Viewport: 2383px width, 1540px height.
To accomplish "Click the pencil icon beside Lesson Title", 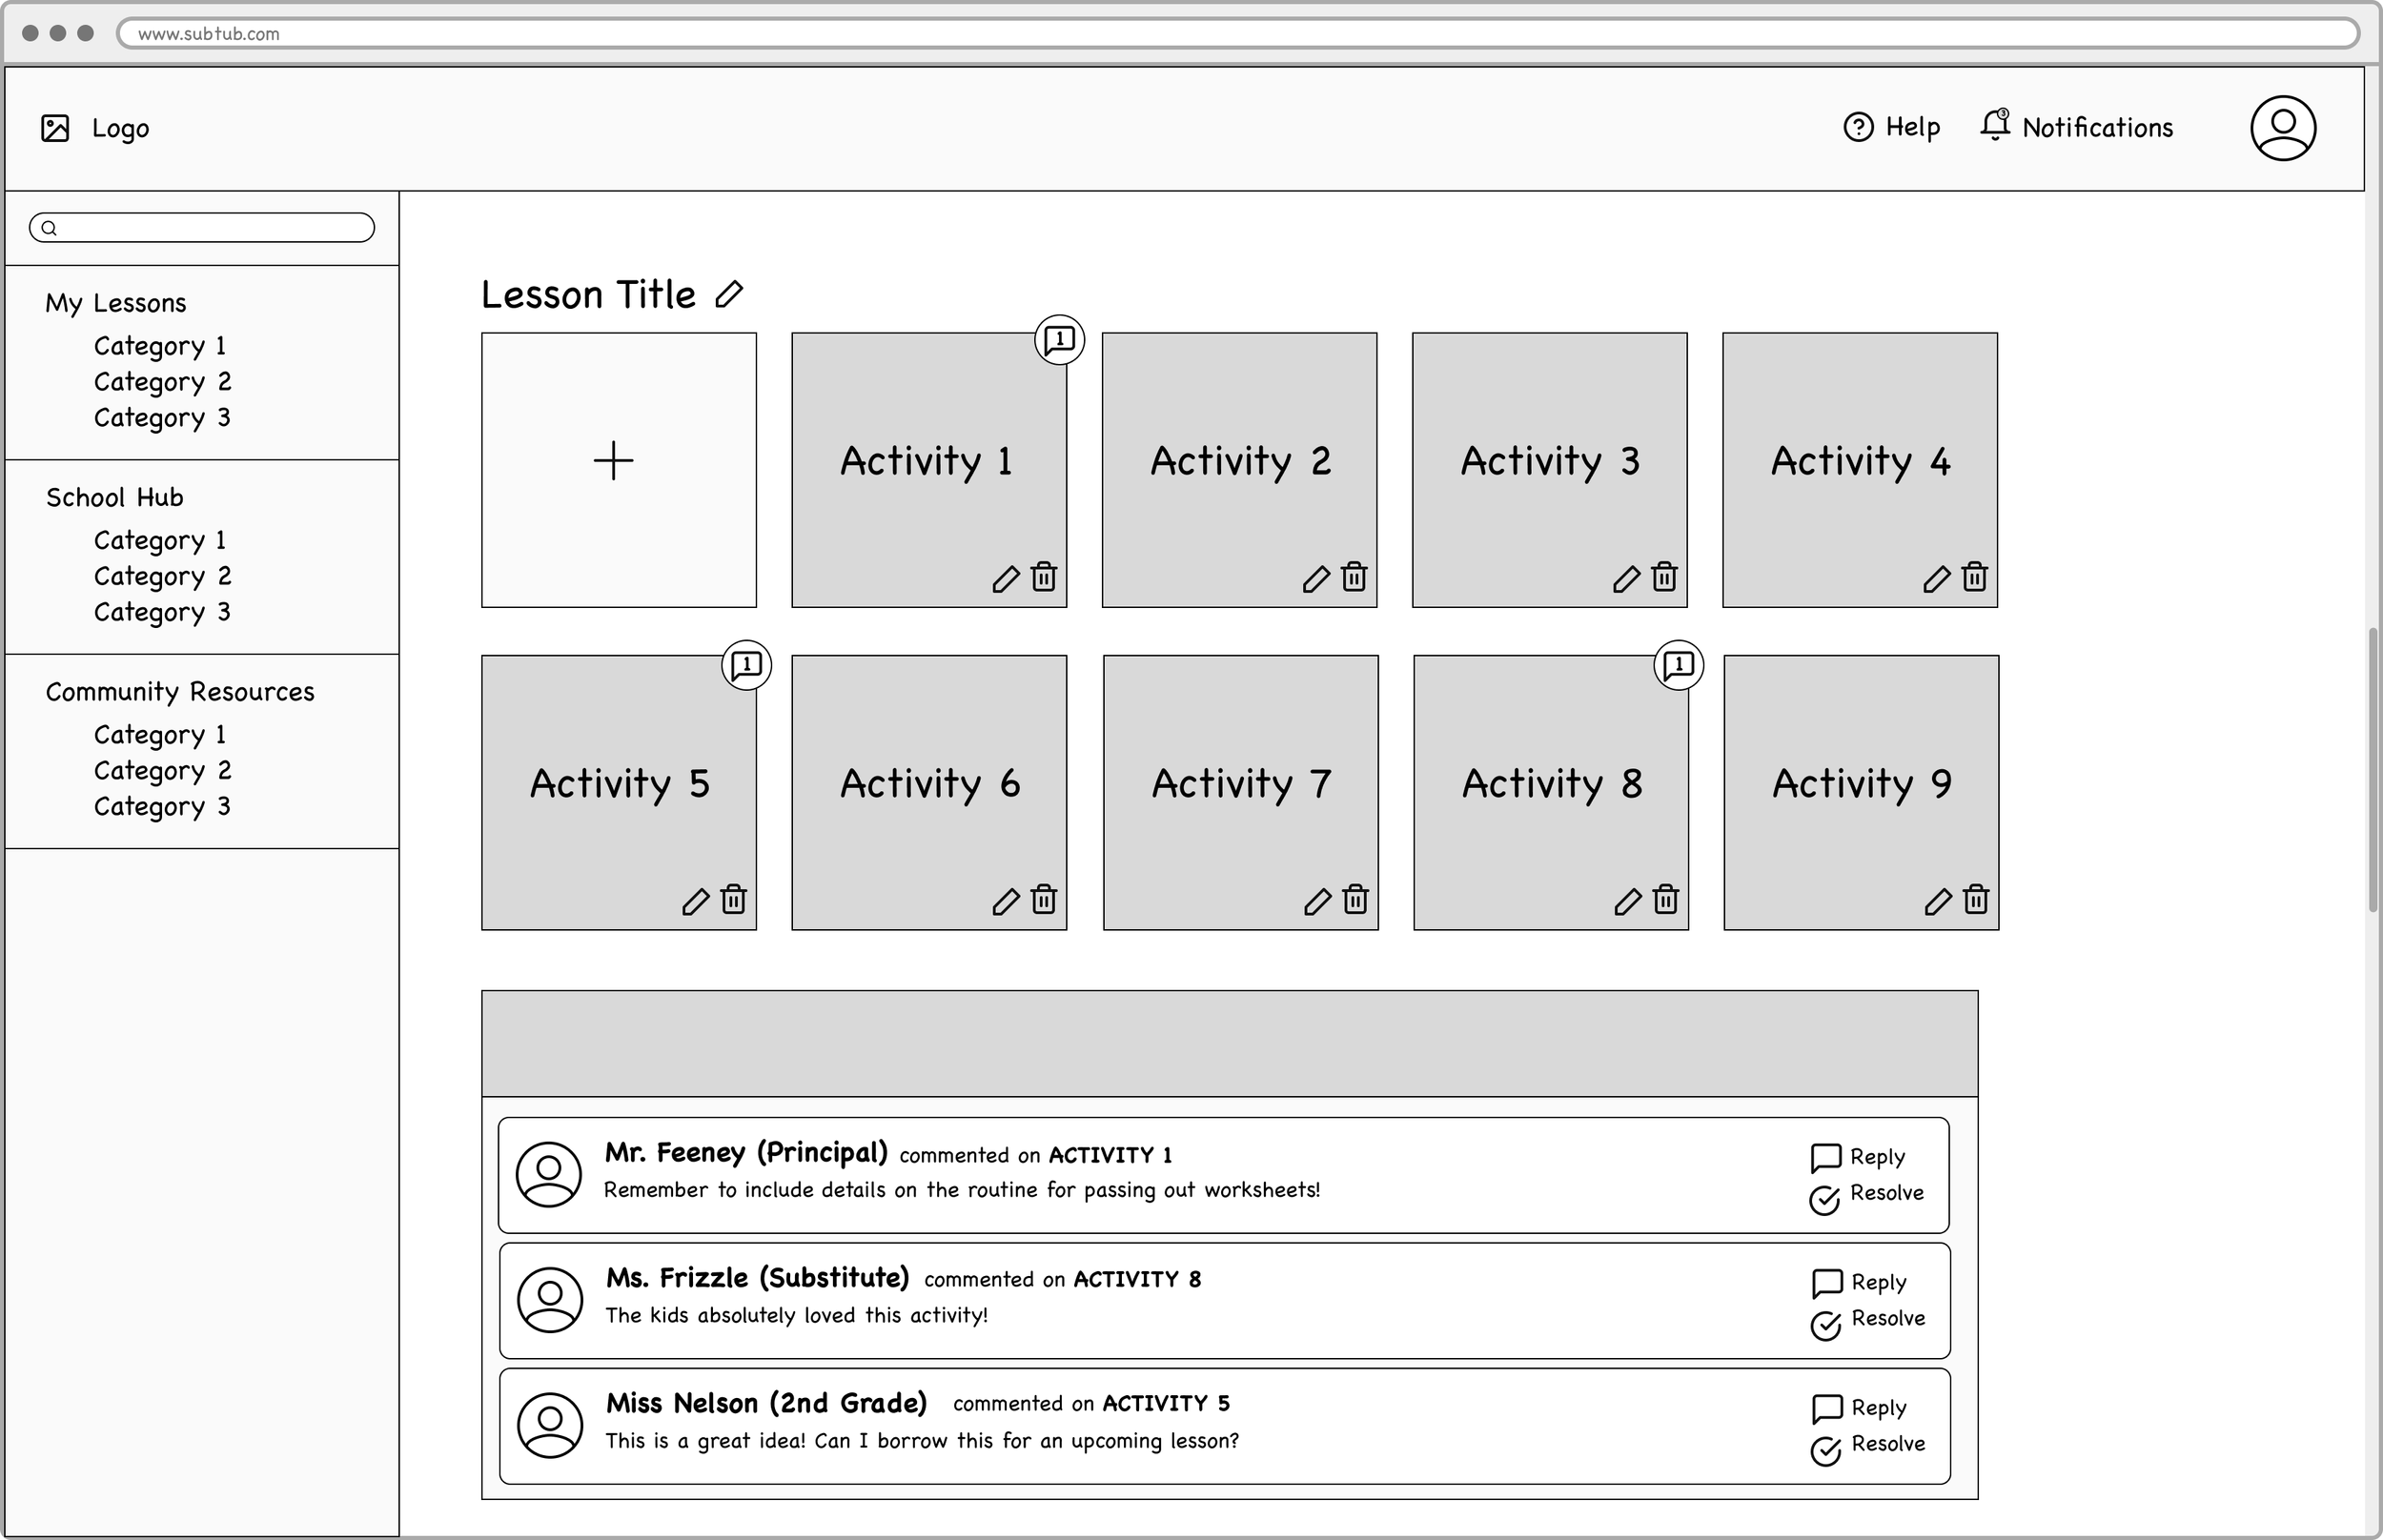I will tap(729, 294).
